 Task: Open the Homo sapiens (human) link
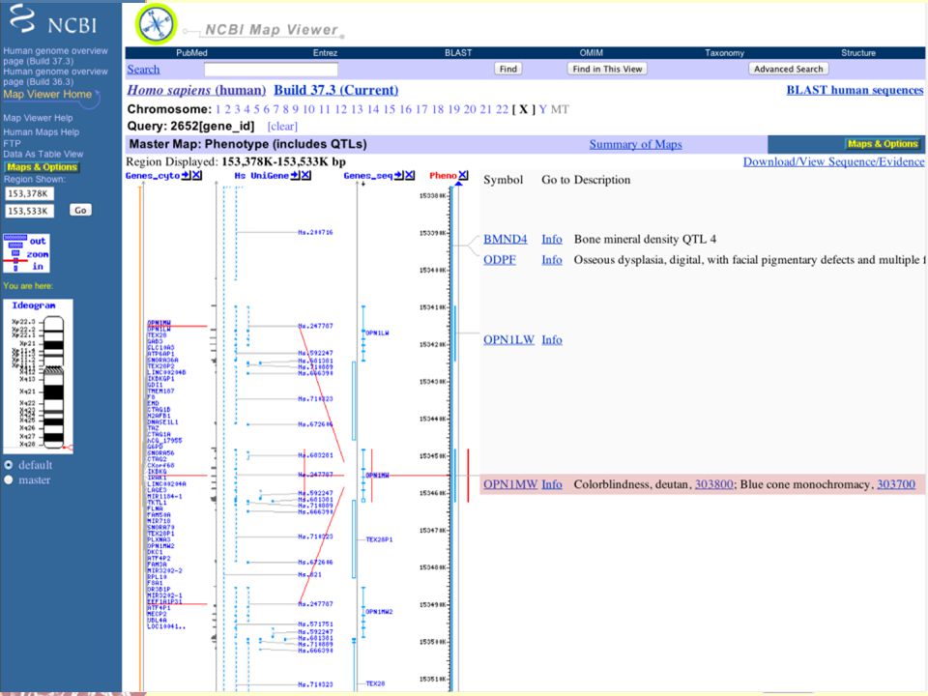coord(196,90)
